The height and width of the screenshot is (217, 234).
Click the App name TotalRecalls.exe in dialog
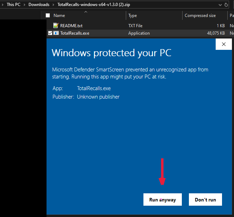point(94,88)
